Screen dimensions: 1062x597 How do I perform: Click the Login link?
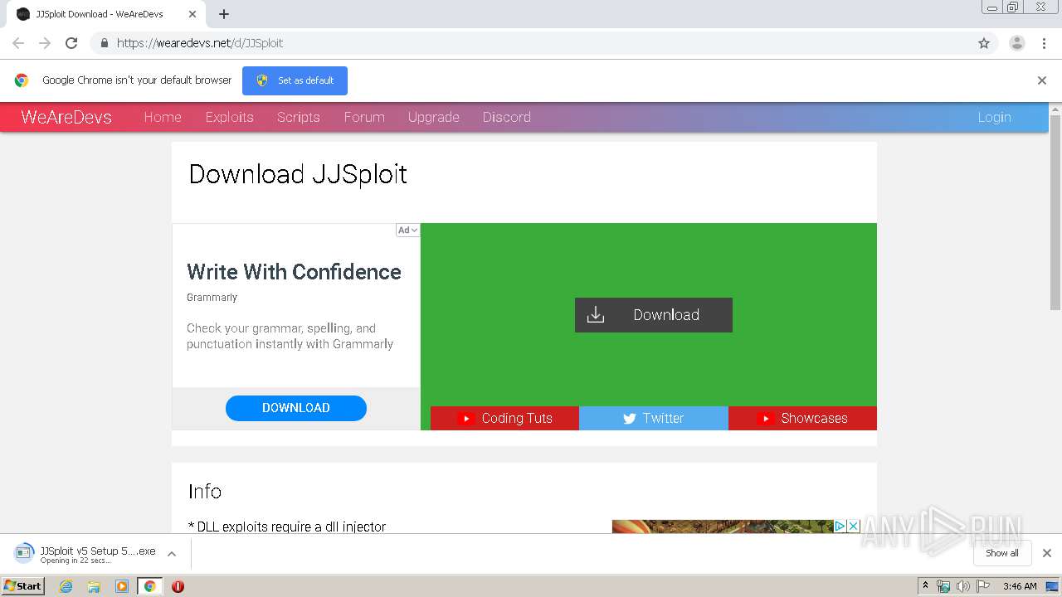(994, 117)
